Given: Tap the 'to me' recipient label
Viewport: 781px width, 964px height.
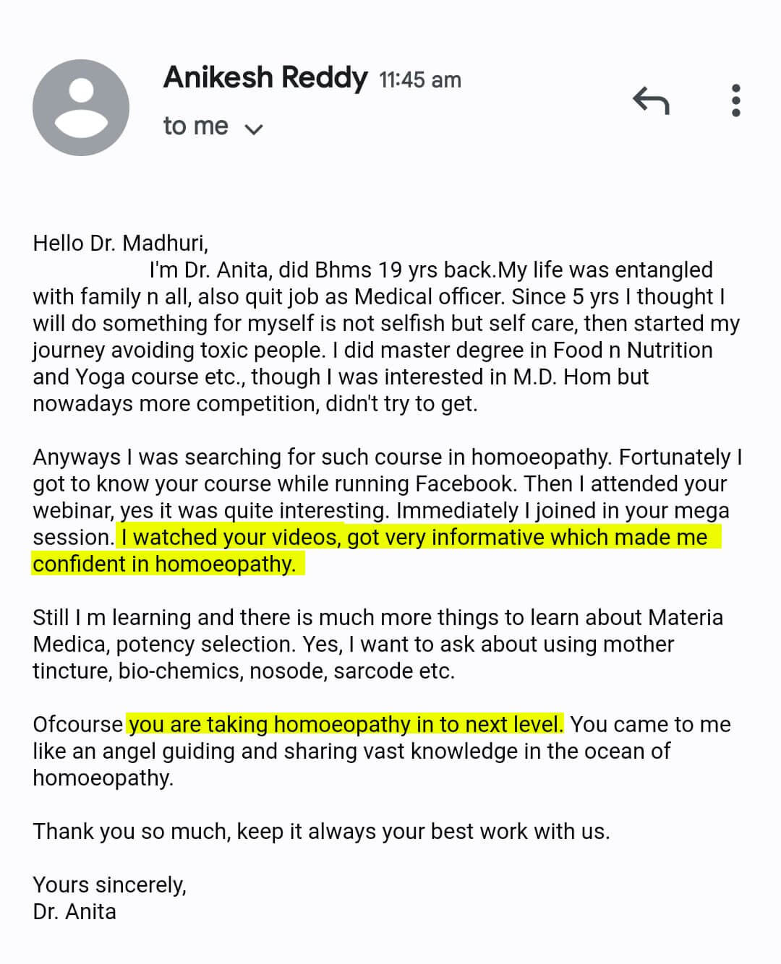Looking at the screenshot, I should click(x=196, y=126).
